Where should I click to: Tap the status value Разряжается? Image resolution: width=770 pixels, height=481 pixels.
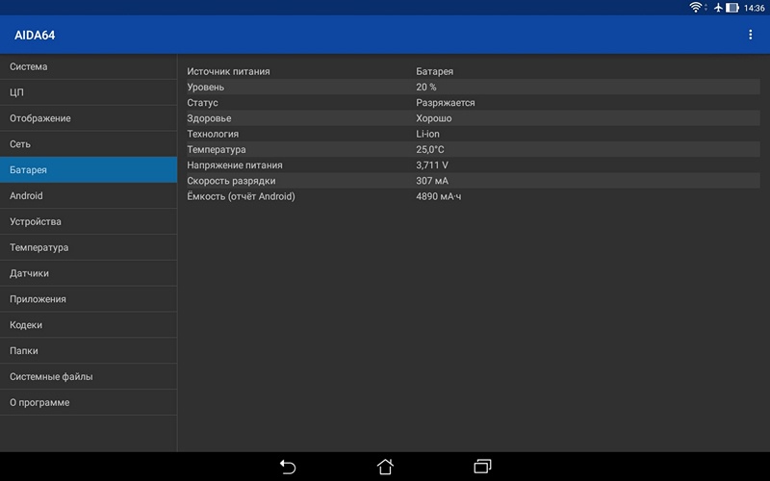point(446,103)
